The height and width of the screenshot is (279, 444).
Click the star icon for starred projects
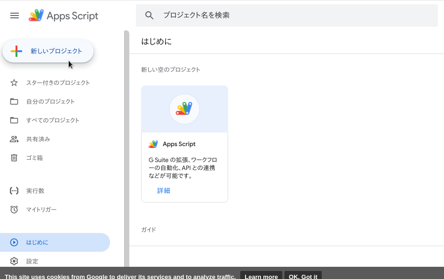point(14,83)
